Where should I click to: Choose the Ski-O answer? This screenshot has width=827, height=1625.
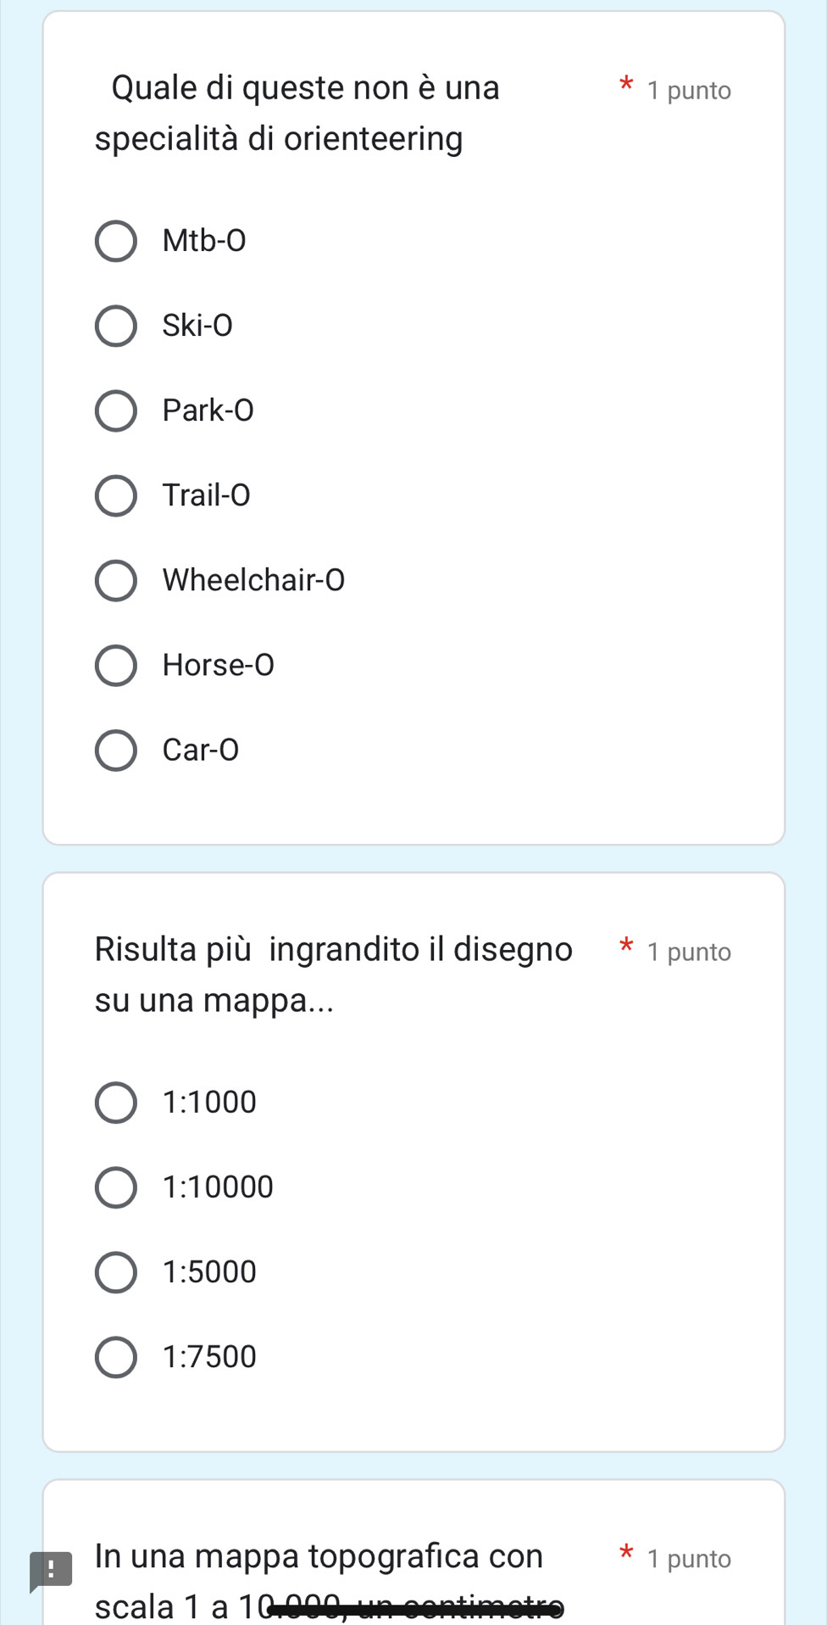115,327
